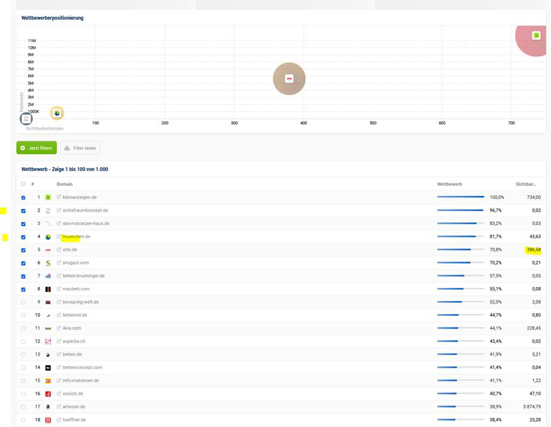Select the otto.de bubble in the chart
Viewport: 551px width, 427px height.
(x=289, y=79)
